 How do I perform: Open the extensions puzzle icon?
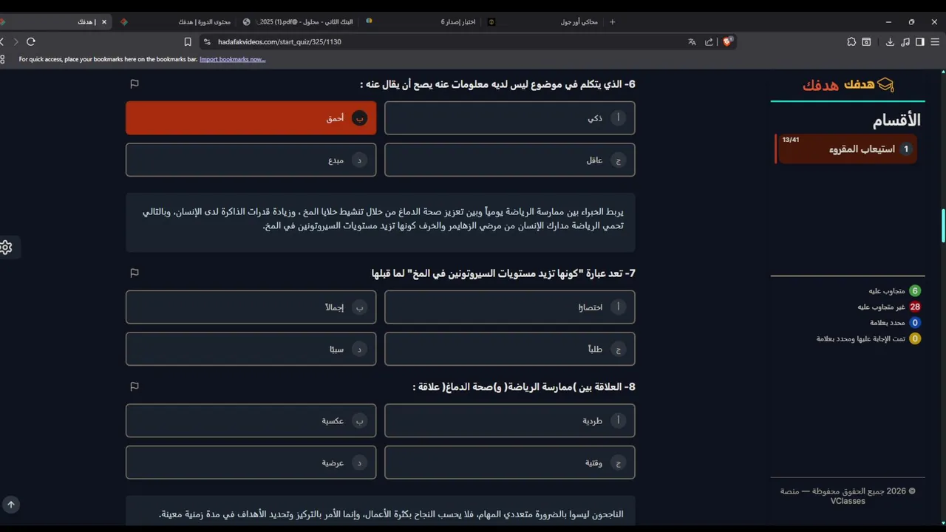(851, 42)
